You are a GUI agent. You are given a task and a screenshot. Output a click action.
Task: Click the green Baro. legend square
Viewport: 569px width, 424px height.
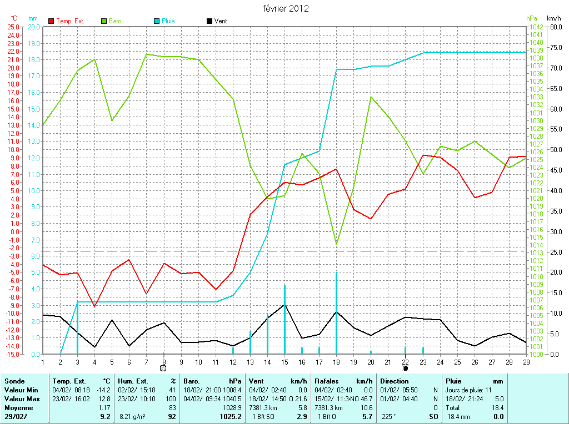104,21
